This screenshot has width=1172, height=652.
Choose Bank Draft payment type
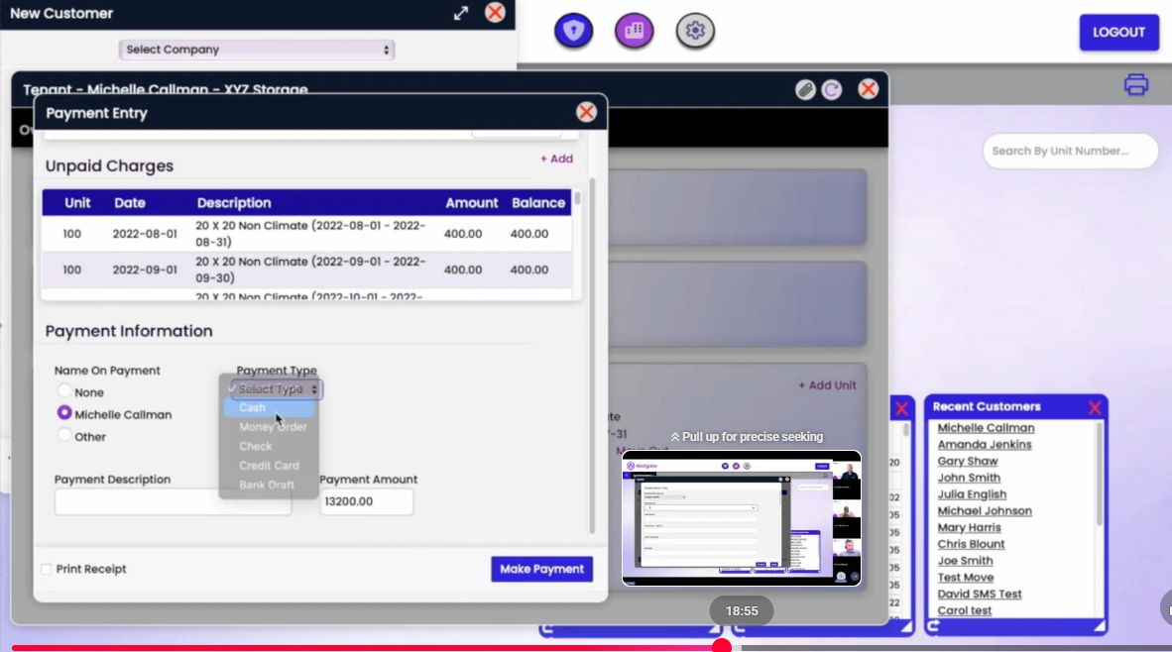267,486
